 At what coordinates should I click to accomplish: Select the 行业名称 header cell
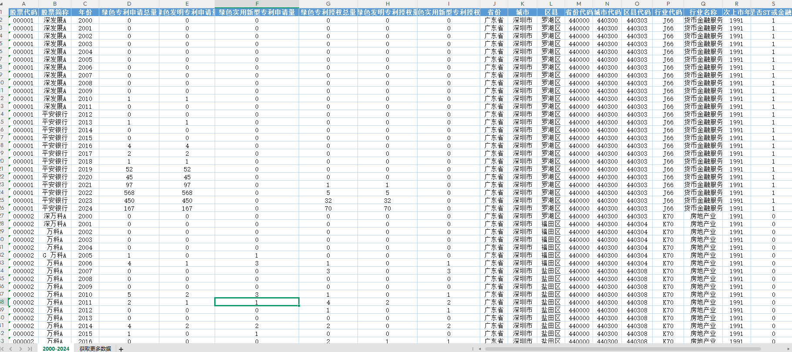[703, 12]
